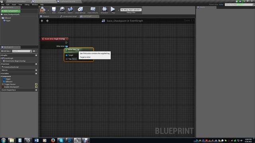The image size is (255, 143).
Task: Select the Billboard variable under Variables
Action: (x=9, y=81)
